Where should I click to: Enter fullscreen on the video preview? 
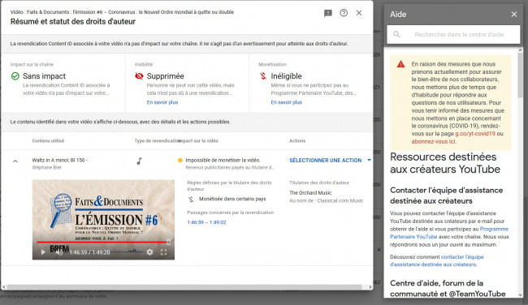(163, 252)
